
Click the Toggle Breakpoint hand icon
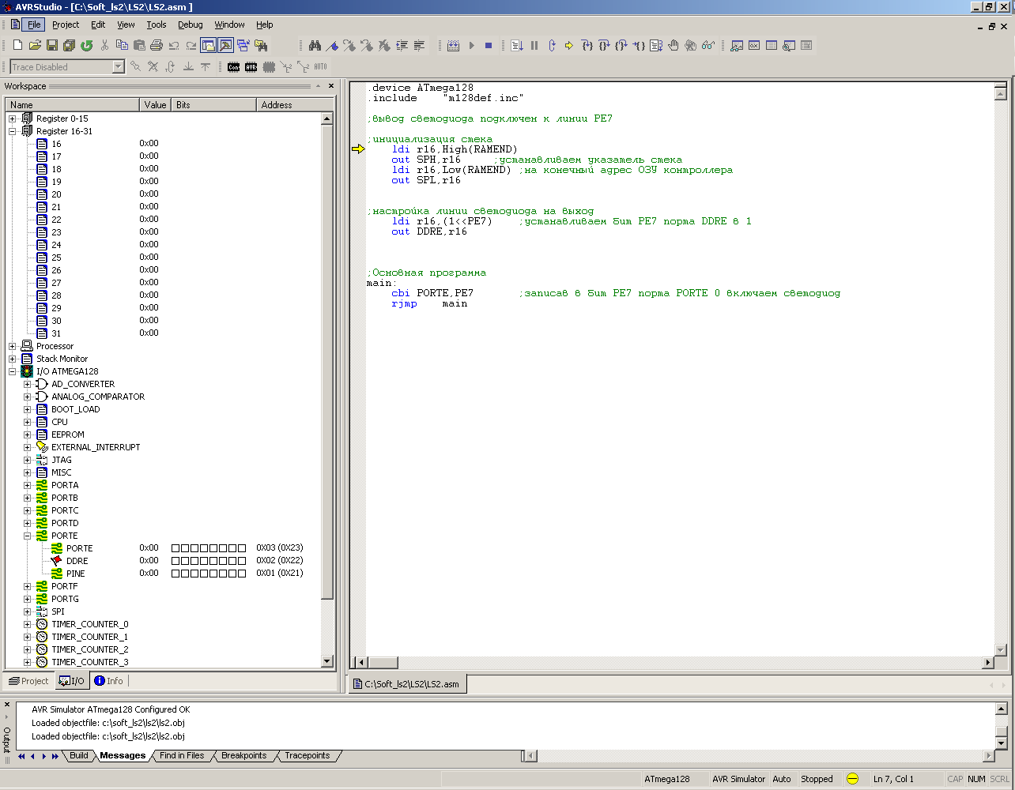point(674,45)
